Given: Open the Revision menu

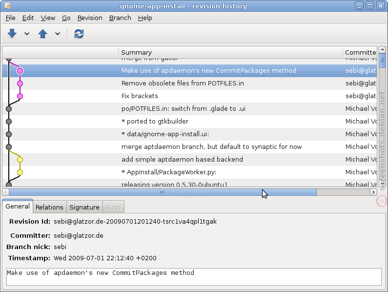Looking at the screenshot, I should [90, 18].
